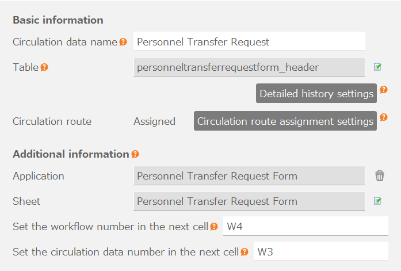Open Detailed history settings
This screenshot has width=401, height=271.
[316, 94]
